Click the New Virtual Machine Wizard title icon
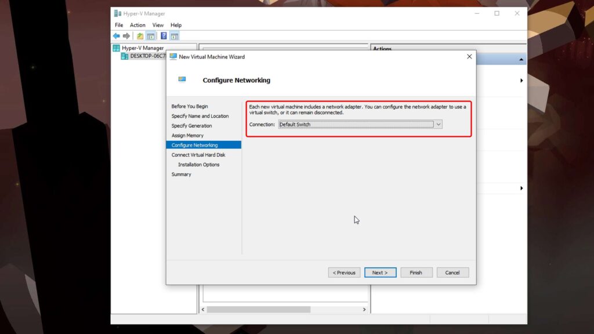The height and width of the screenshot is (334, 594). click(x=173, y=56)
